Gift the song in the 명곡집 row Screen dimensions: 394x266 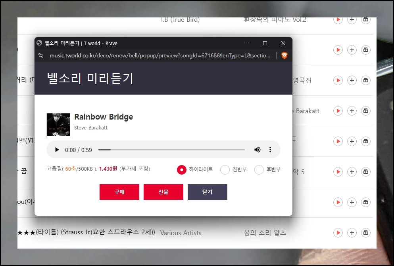pyautogui.click(x=365, y=80)
